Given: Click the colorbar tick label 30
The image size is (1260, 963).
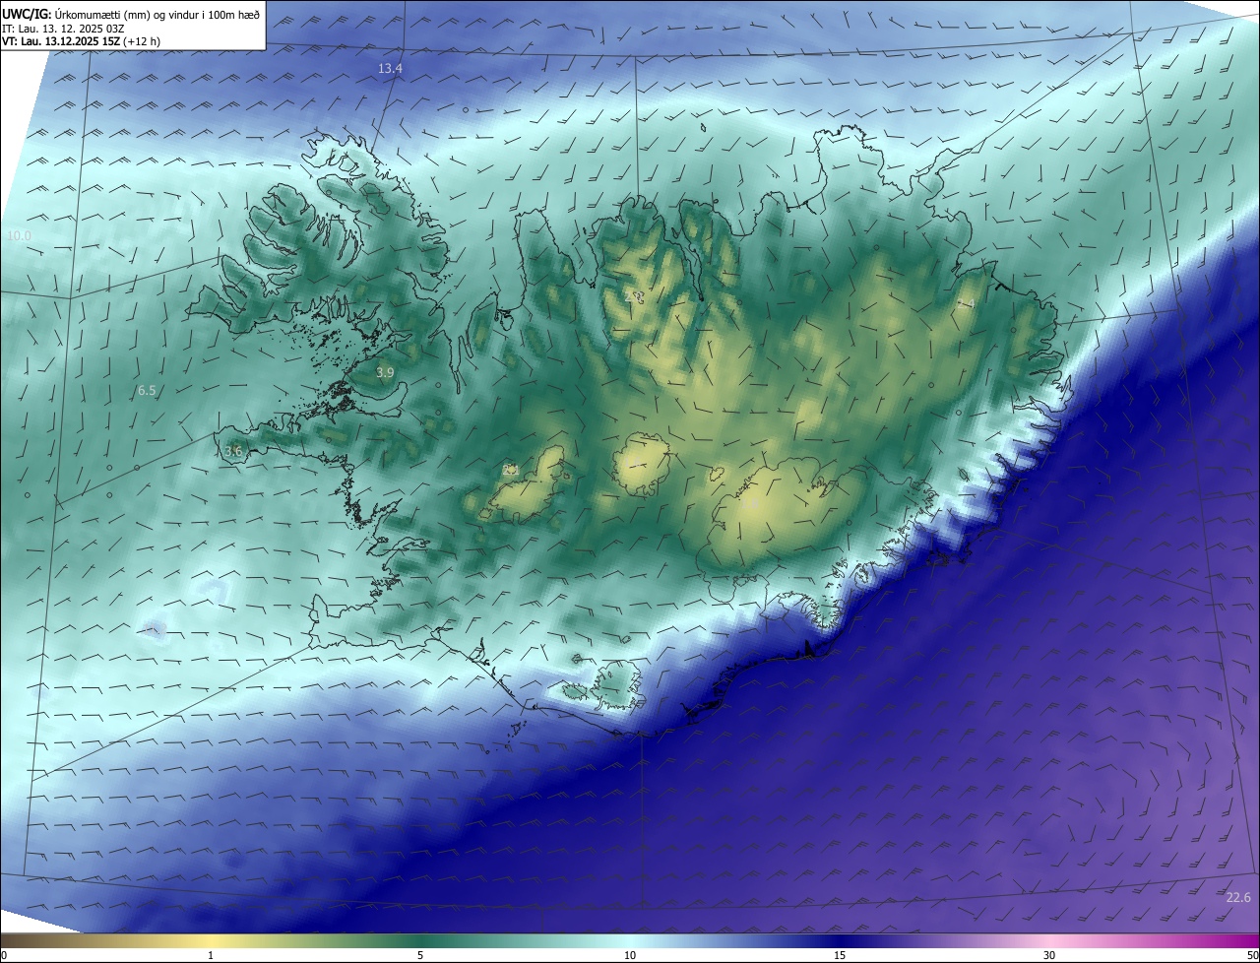Looking at the screenshot, I should (x=1049, y=955).
